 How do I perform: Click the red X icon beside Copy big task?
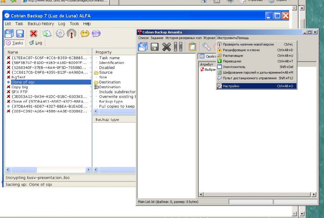[x=8, y=87]
